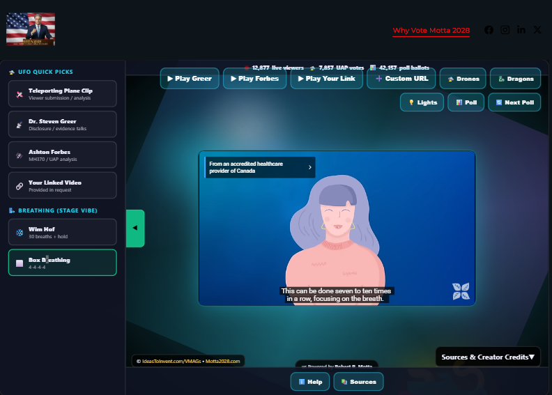Click the link icon beside Your Linked Video
Screen dimensions: 552x395
(20, 186)
